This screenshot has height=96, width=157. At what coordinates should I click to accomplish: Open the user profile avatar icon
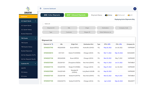[x=135, y=9]
